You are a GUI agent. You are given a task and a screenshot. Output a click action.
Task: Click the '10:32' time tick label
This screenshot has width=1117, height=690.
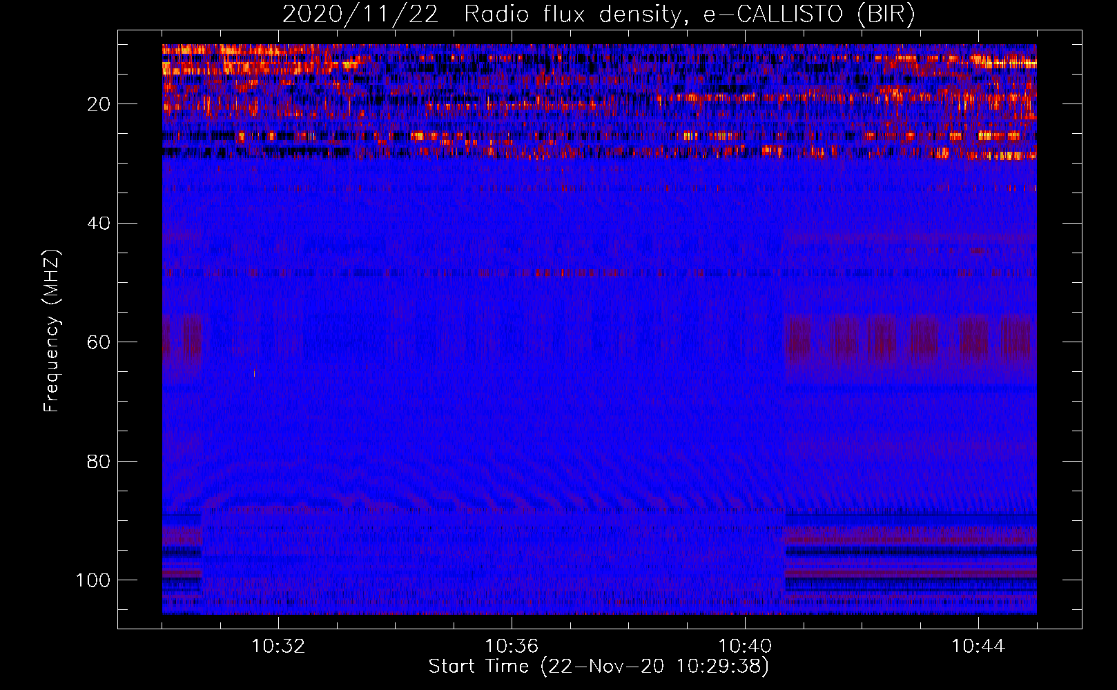click(x=278, y=646)
